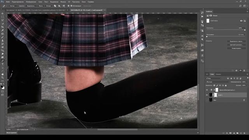Image resolution: width=249 pixels, height=140 pixels.
Task: Open path alignment options
Action: click(x=59, y=6)
